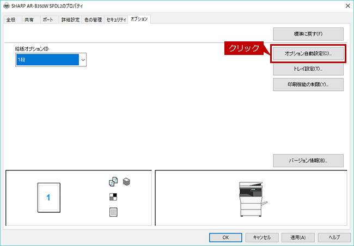Viewport: 354px width, 246px height.
Task: Close the properties dialog window
Action: [x=347, y=6]
